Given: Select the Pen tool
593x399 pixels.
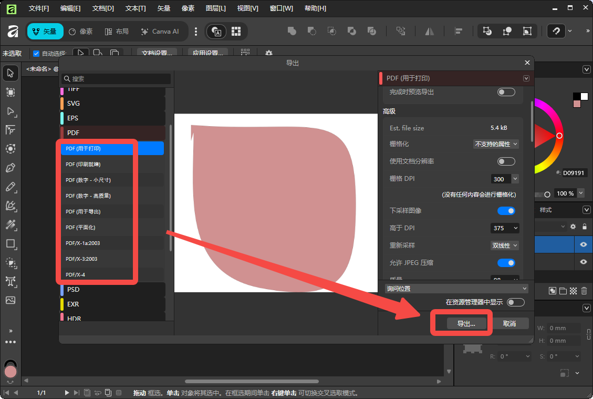Looking at the screenshot, I should (x=11, y=168).
